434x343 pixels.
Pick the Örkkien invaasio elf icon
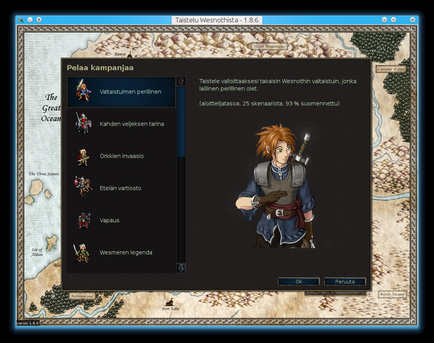(83, 157)
